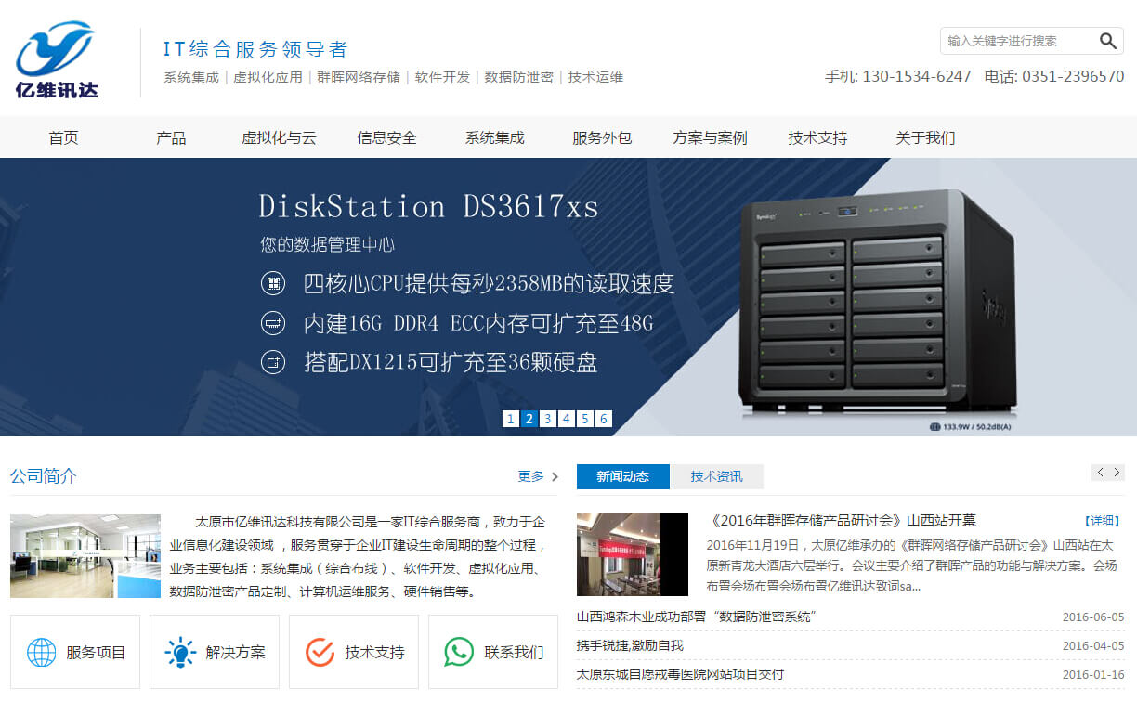Click the 公司简介 section heading
This screenshot has width=1137, height=701.
coord(44,476)
